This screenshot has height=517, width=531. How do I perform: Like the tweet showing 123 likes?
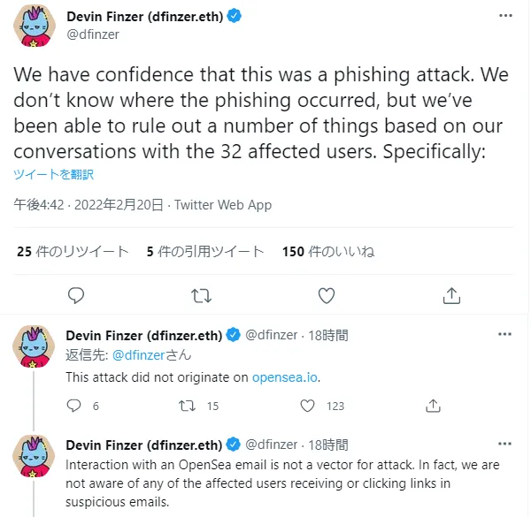pos(307,406)
